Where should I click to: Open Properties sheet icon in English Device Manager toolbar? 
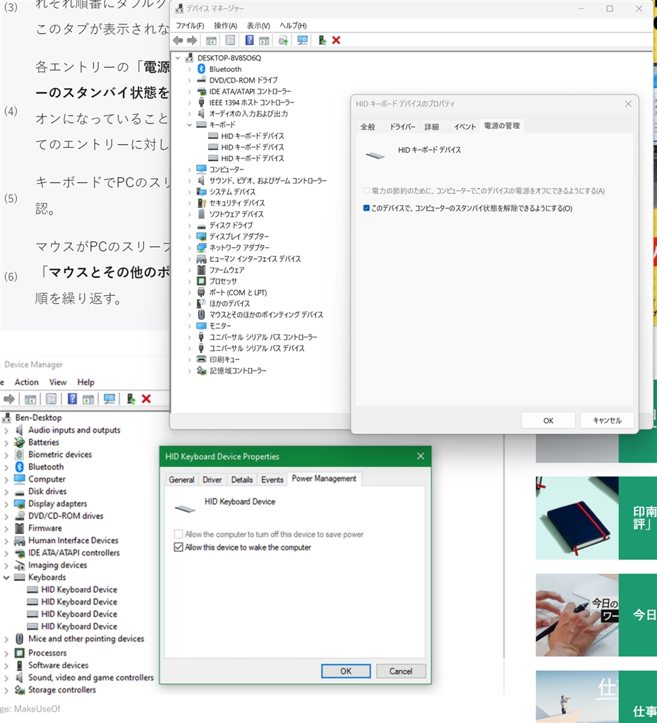click(51, 399)
